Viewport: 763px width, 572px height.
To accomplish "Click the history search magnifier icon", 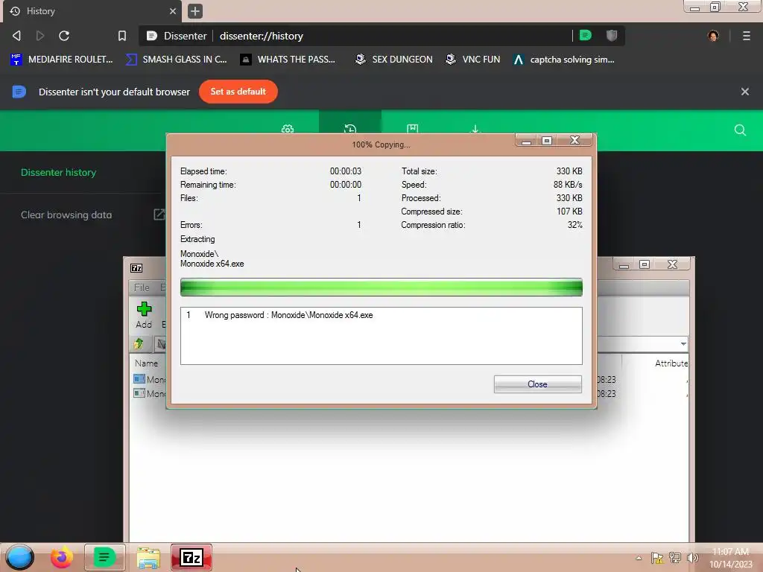I will [740, 130].
